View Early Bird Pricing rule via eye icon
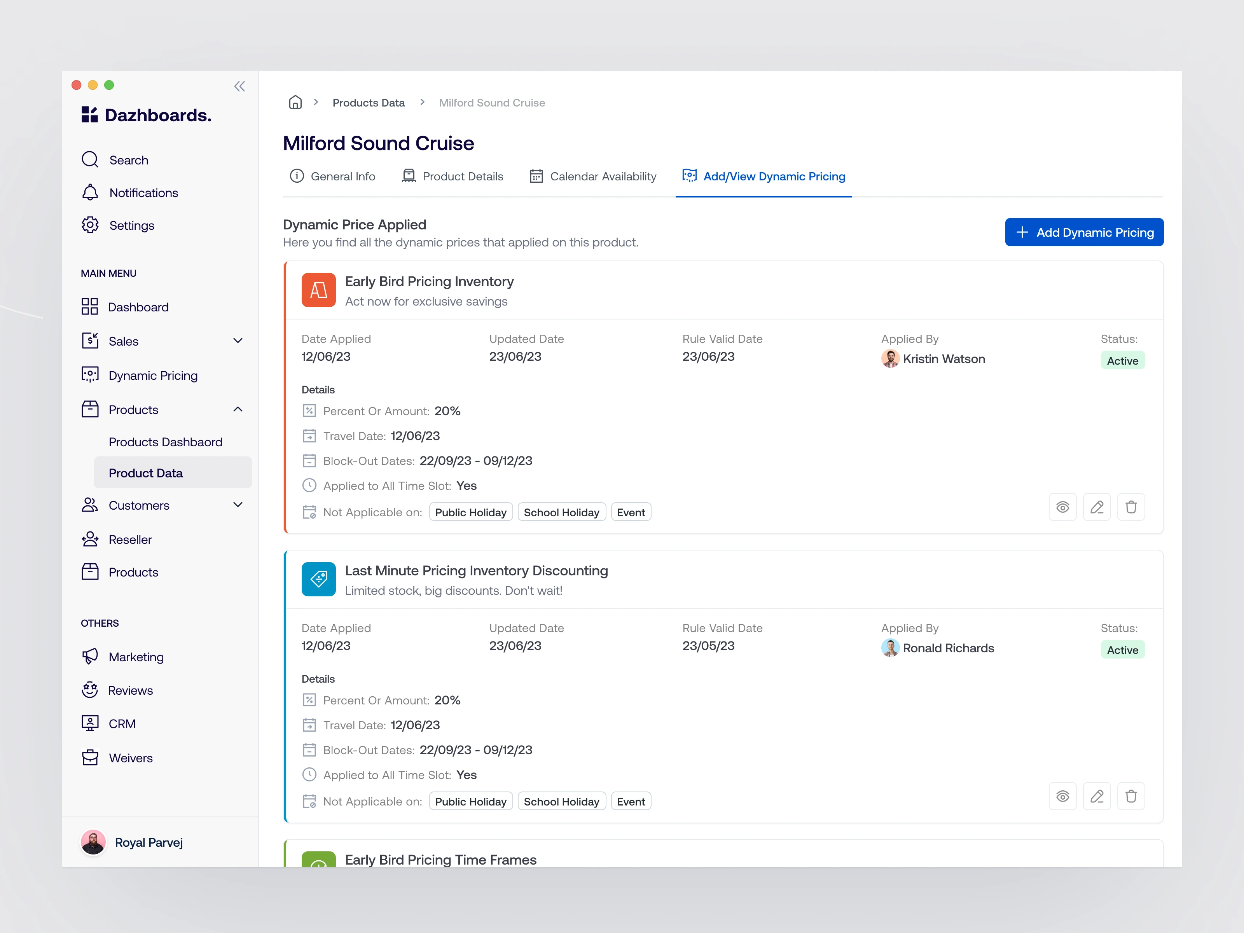Image resolution: width=1244 pixels, height=933 pixels. 1062,507
